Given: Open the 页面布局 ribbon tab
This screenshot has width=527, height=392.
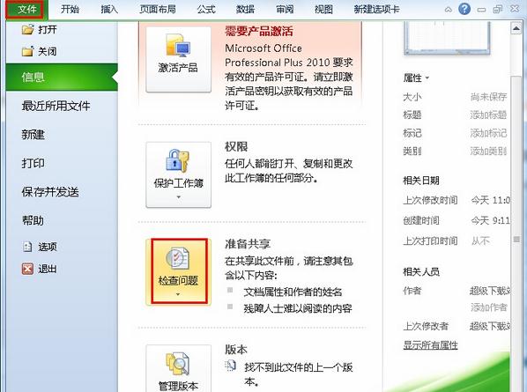Looking at the screenshot, I should tap(157, 9).
